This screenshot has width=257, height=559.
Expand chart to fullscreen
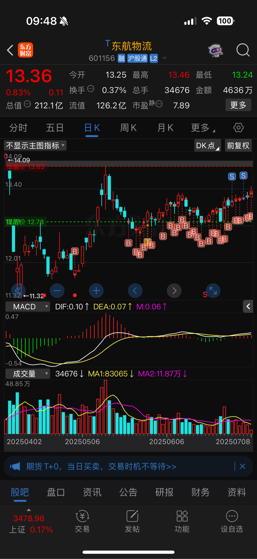pyautogui.click(x=213, y=291)
